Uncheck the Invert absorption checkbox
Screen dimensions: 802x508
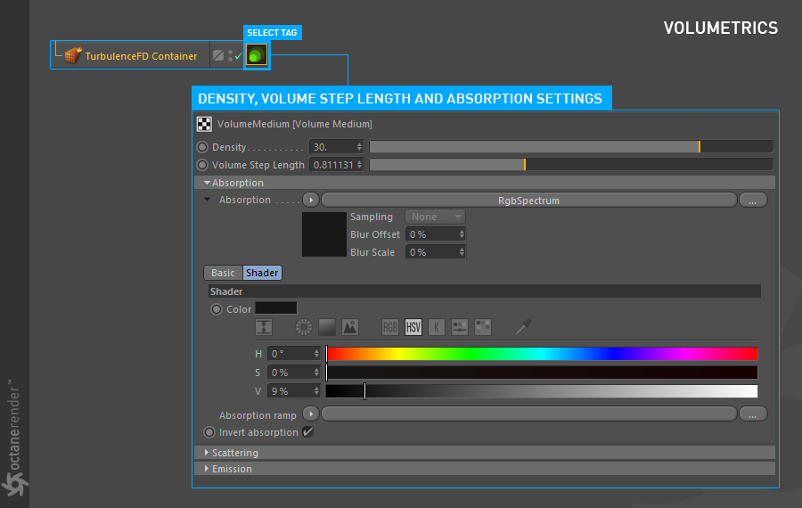point(307,431)
